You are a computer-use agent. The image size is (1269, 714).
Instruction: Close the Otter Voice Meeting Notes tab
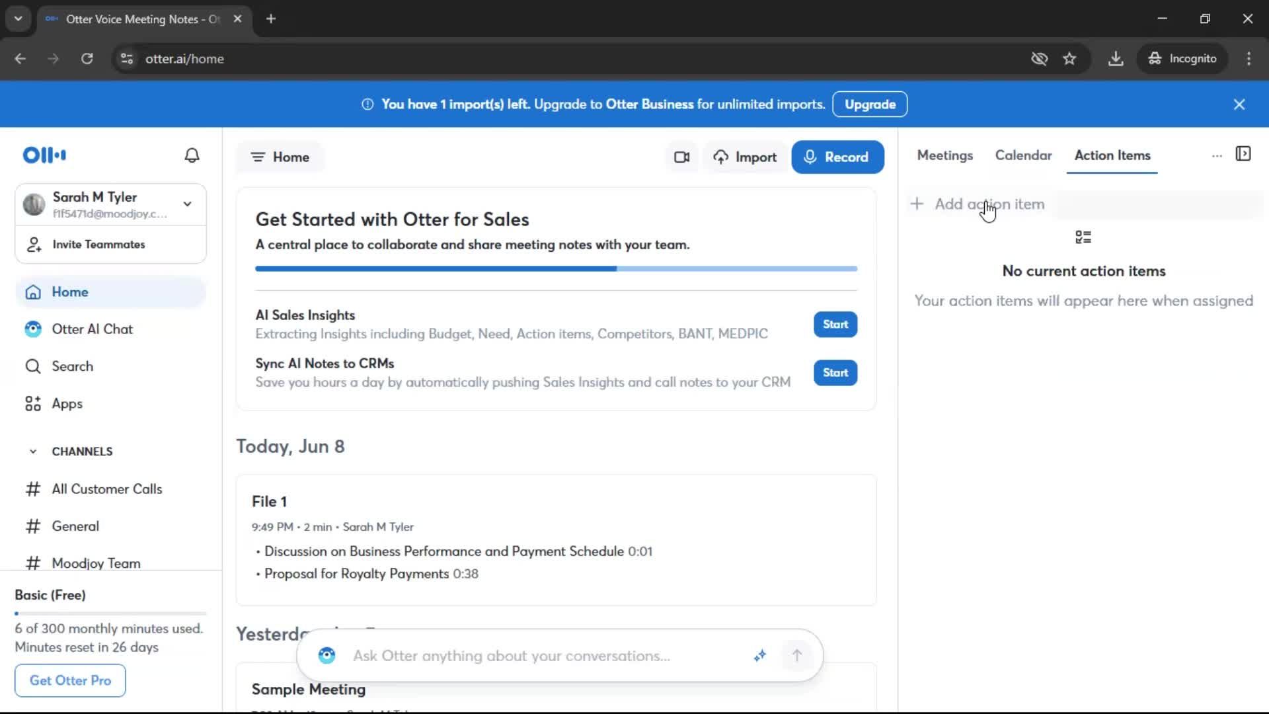[237, 19]
